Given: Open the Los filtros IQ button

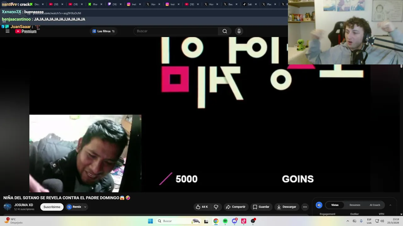Looking at the screenshot, I should click(104, 31).
